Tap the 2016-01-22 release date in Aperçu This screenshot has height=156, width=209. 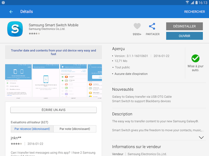161,56
